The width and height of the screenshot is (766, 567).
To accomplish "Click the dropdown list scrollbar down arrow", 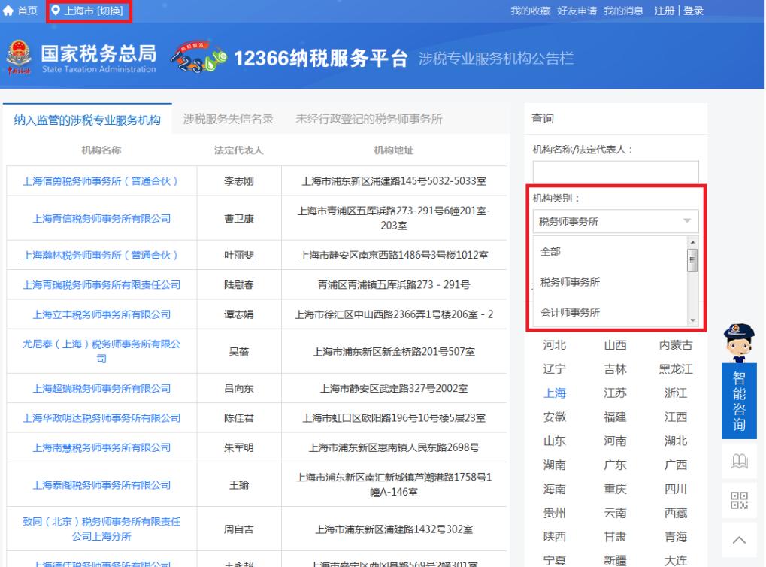I will (693, 320).
